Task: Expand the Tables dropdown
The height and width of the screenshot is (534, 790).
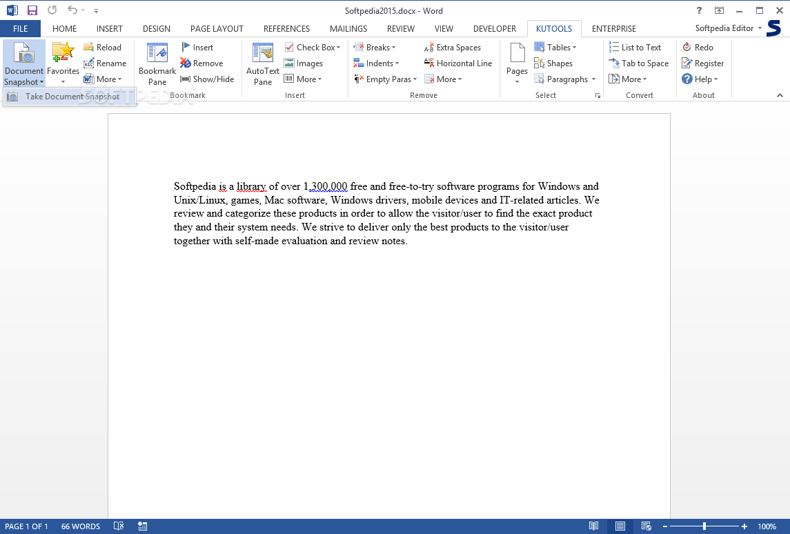Action: 574,48
